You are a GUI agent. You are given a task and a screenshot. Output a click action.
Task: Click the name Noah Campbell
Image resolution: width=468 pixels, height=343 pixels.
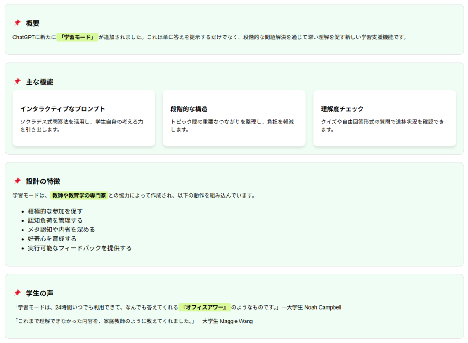[x=323, y=307]
